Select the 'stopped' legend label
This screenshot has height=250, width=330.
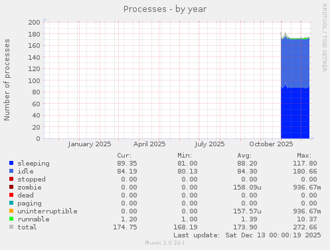31,180
